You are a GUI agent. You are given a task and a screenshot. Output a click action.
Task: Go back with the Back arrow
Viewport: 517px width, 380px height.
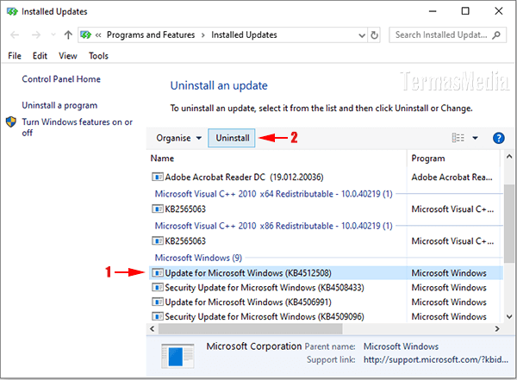click(x=15, y=35)
